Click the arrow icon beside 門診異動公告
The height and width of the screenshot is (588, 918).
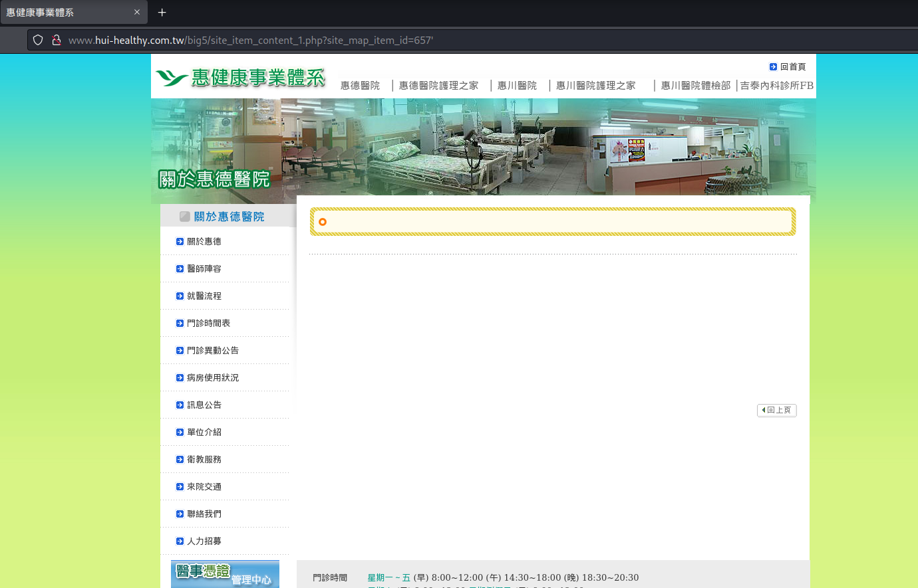[180, 350]
